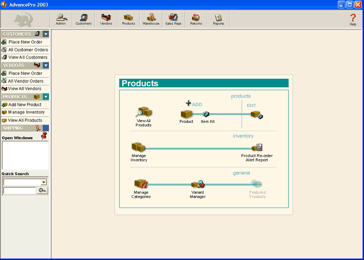The image size is (364, 260).
Task: Click the Quick Search text field
Action: pos(20,190)
